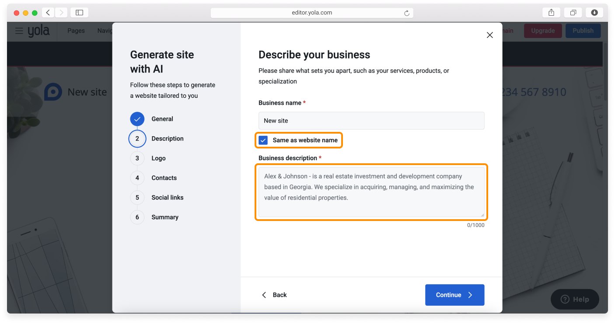615x324 pixels.
Task: Show all tabs overview icon
Action: [x=573, y=13]
